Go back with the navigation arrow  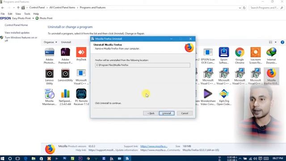pyautogui.click(x=3, y=8)
